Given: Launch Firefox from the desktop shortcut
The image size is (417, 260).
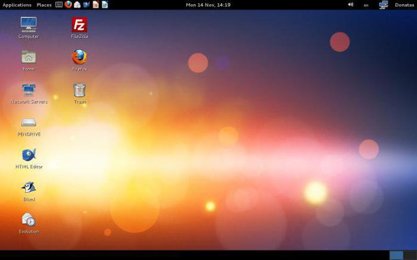Looking at the screenshot, I should [x=79, y=57].
